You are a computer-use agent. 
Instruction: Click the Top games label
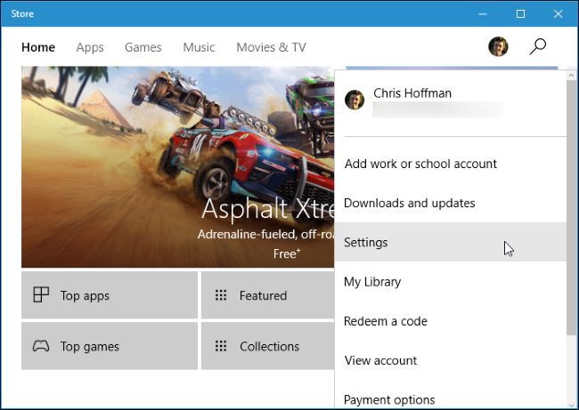90,347
